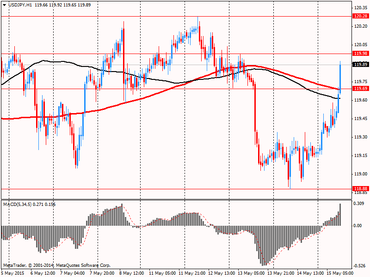Select the 120.20 price scale value
370x277 pixels.
[x=361, y=26]
